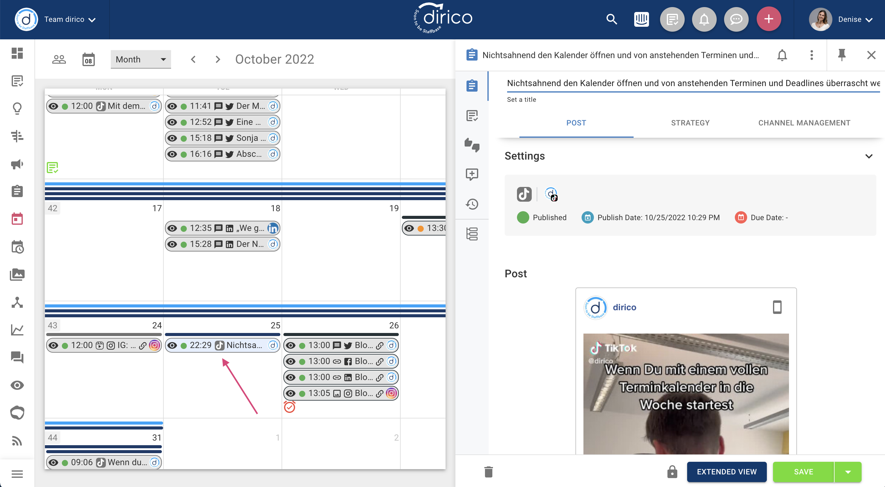Open the lightbulb ideas icon in sidebar

(x=17, y=109)
